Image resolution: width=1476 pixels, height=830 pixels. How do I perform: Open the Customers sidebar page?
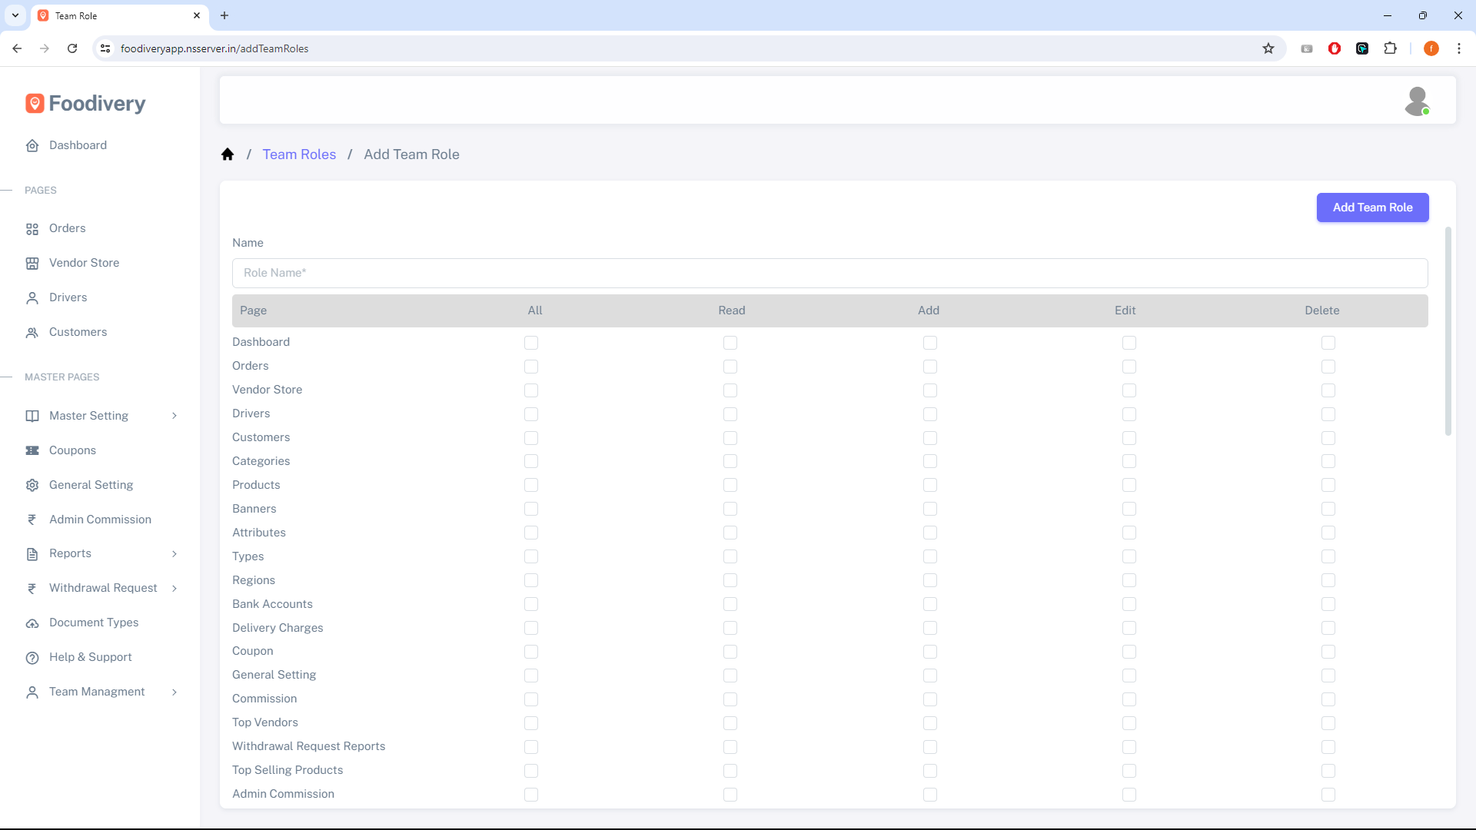coord(78,332)
